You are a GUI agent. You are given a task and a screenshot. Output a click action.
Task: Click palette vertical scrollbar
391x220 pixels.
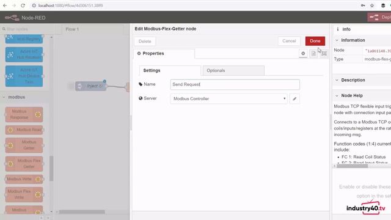[x=51, y=169]
